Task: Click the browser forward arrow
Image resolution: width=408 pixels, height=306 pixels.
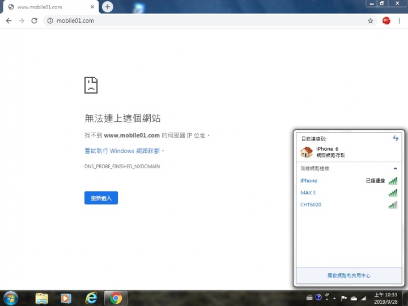Action: [22, 21]
